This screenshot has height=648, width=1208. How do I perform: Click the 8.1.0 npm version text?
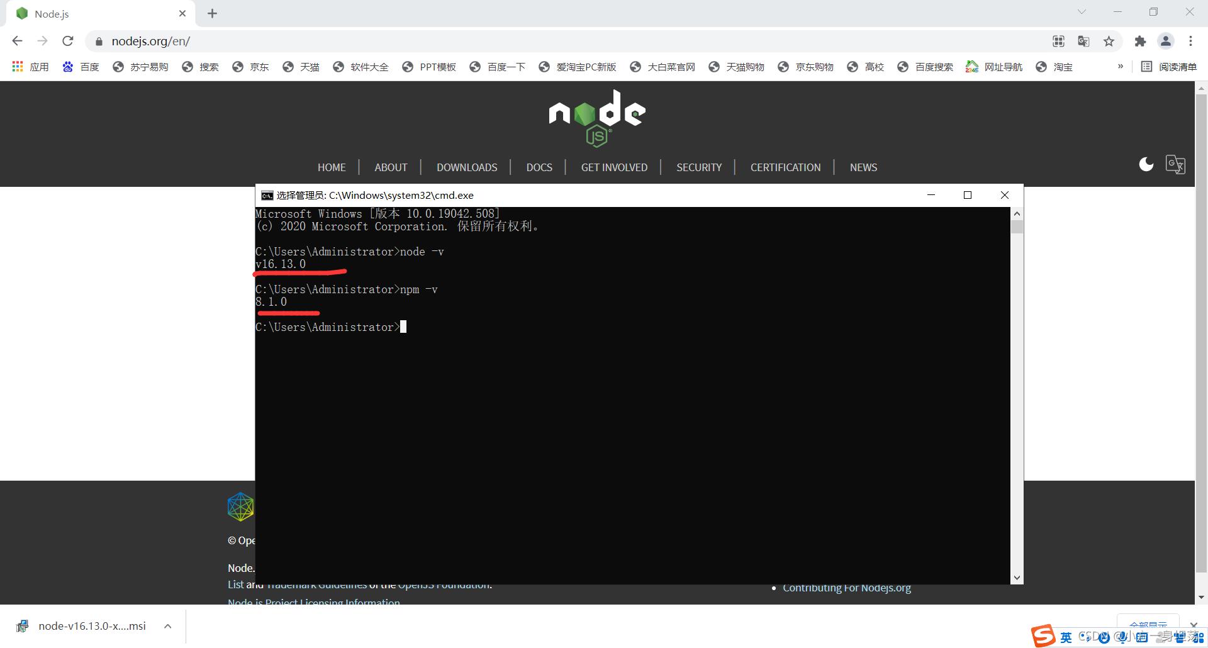click(271, 302)
